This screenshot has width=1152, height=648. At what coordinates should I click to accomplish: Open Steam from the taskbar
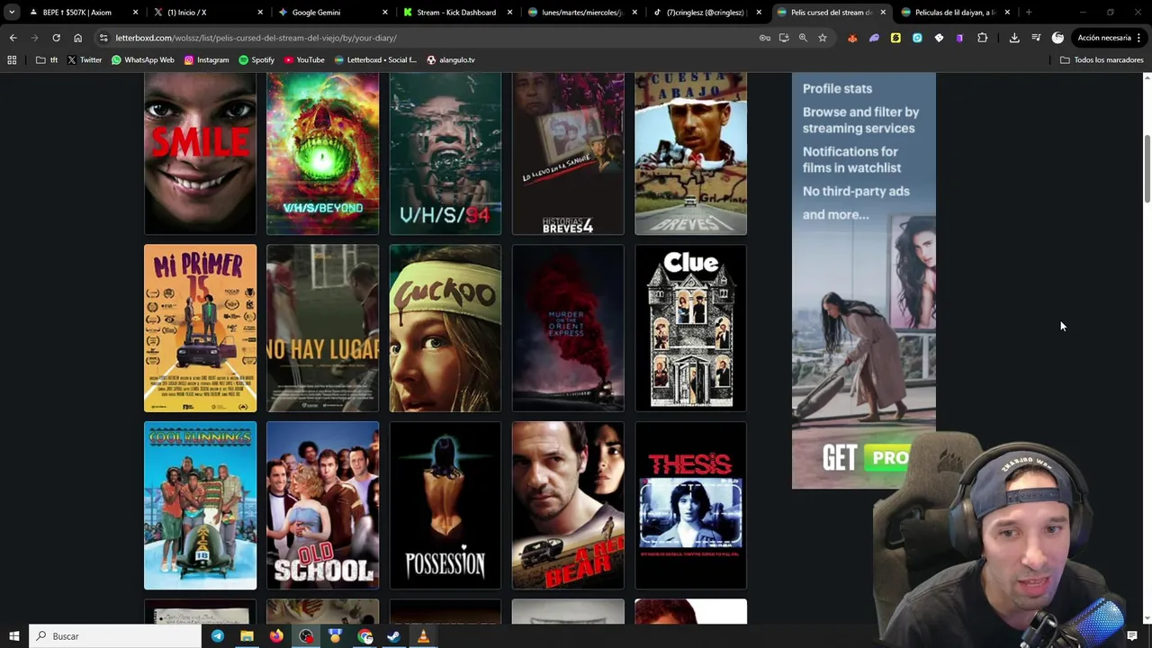point(393,636)
